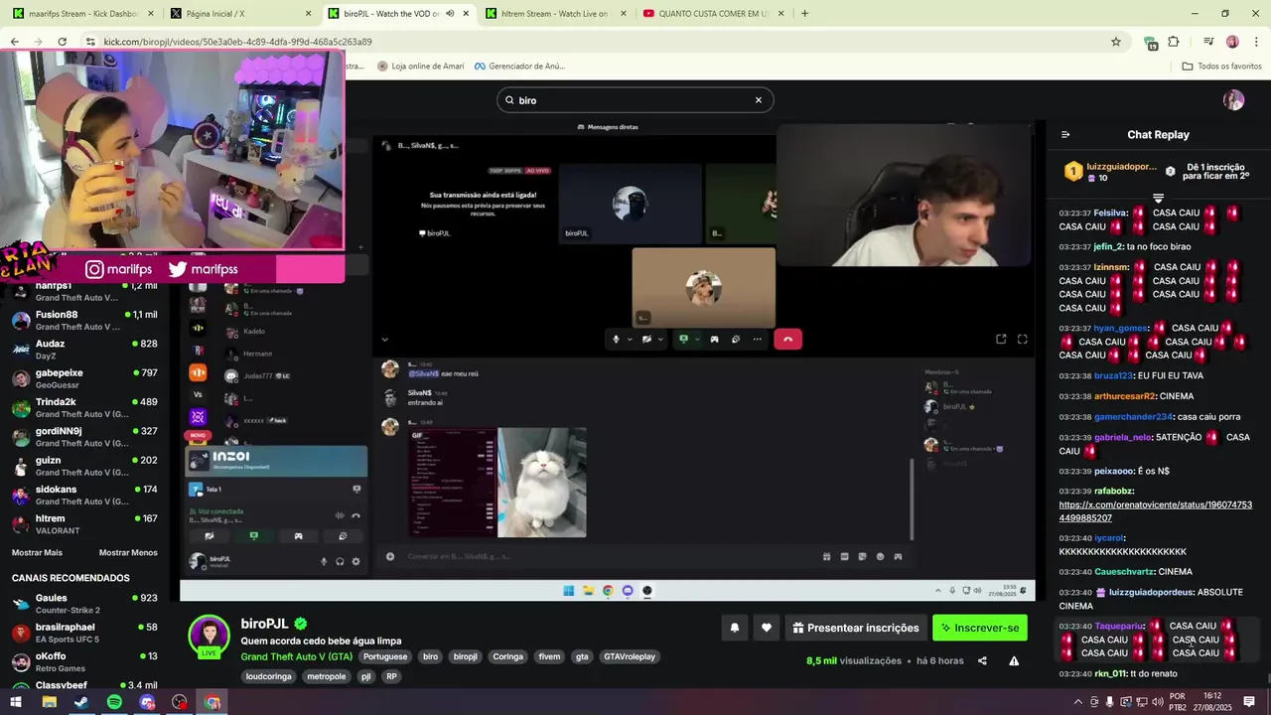Screen dimensions: 1271x715
Task: Open hltrem VALORANT channel in sidebar
Action: click(85, 524)
